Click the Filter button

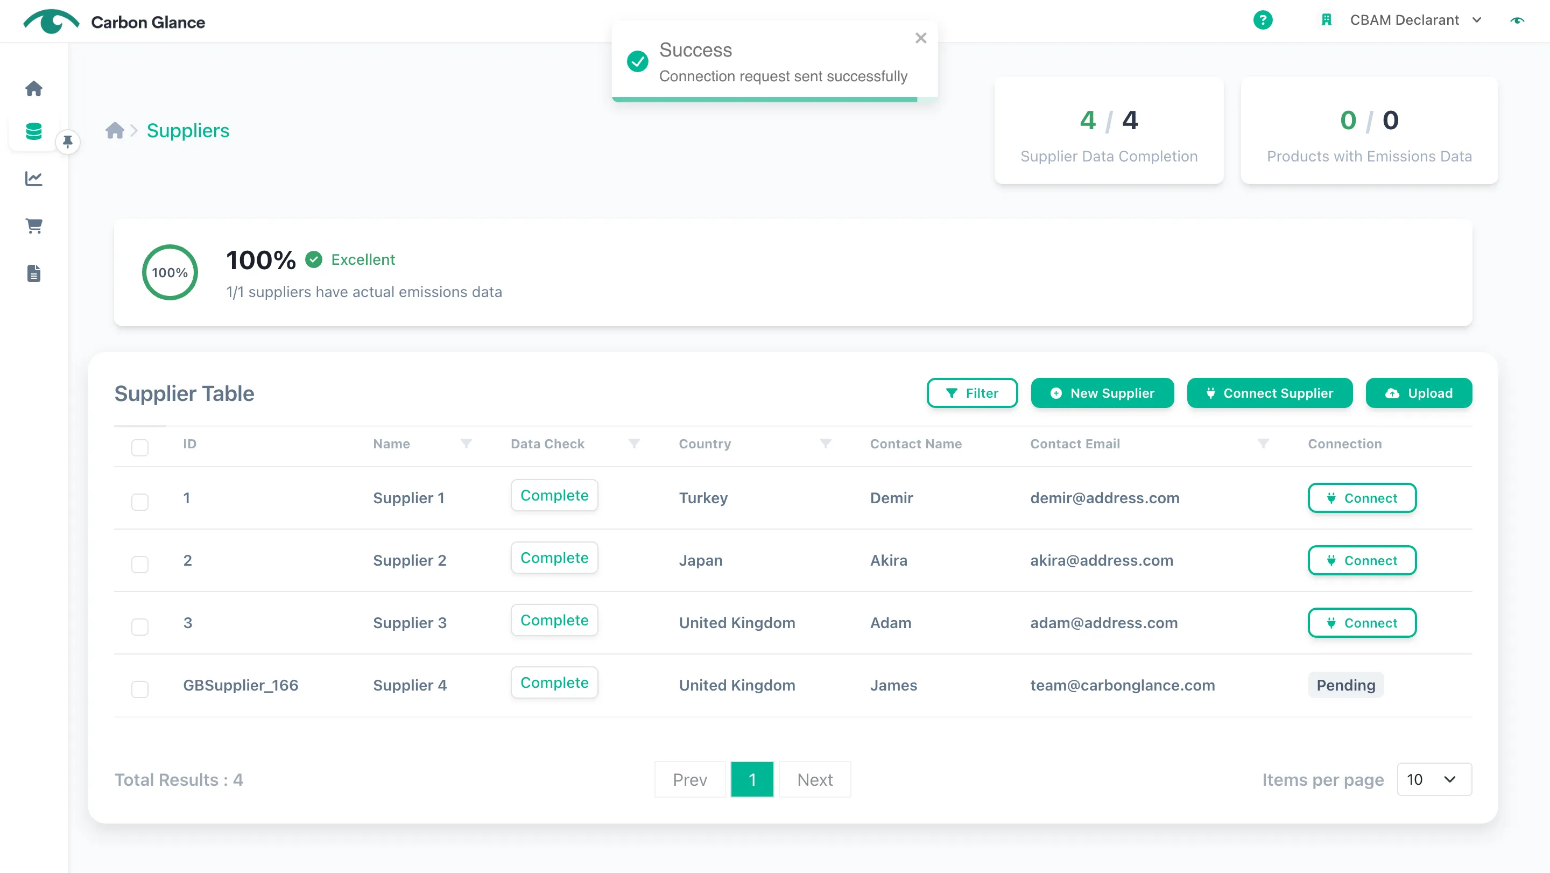[x=972, y=393]
